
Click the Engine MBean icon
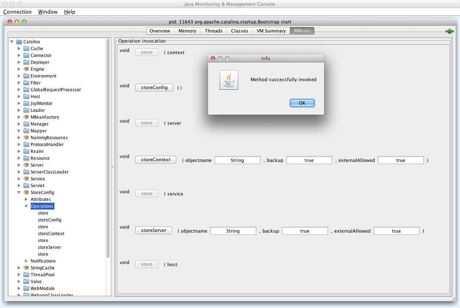tap(26, 69)
